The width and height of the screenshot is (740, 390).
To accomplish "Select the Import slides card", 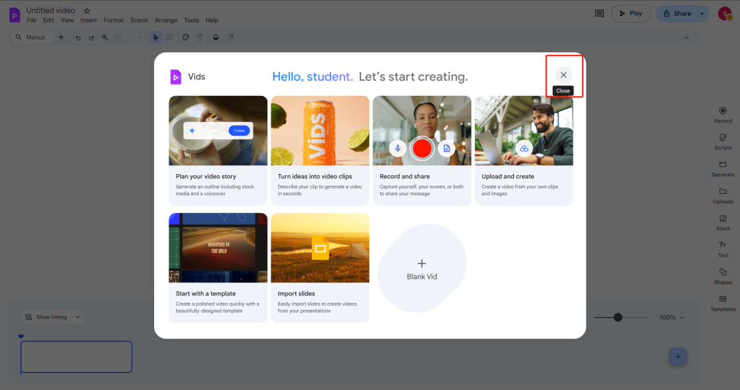I will pyautogui.click(x=320, y=268).
